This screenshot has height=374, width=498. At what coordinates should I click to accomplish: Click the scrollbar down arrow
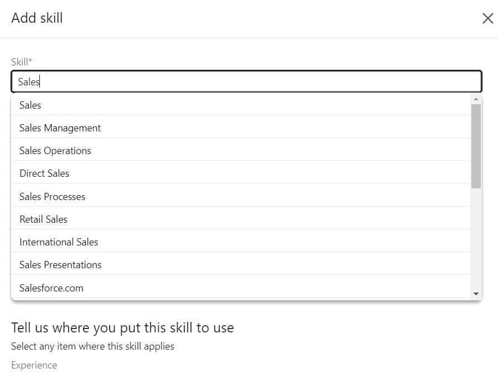[475, 293]
